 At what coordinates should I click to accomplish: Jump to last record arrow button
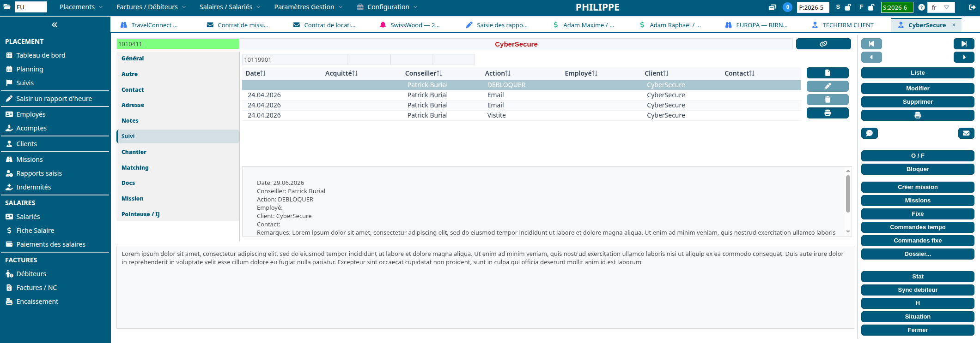[x=964, y=44]
